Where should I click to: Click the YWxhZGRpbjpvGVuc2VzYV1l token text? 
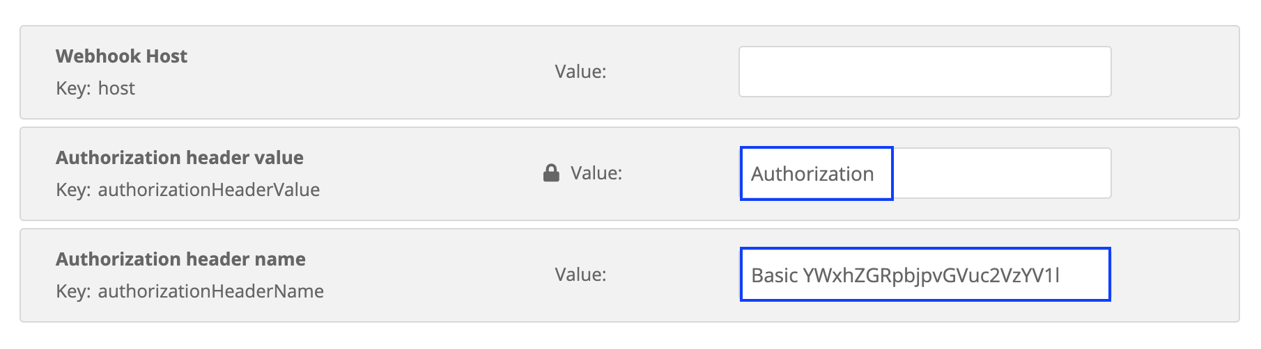(x=931, y=275)
